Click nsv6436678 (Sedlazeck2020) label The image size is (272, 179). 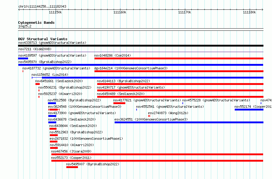[x=72, y=119]
